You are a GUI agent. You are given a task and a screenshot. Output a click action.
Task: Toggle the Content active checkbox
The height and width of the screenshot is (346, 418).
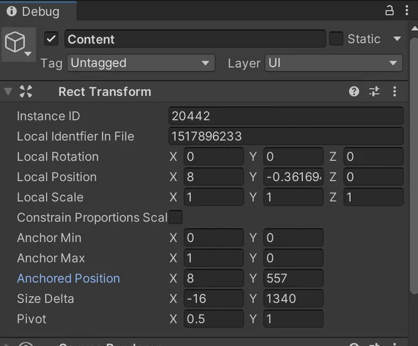tap(51, 39)
